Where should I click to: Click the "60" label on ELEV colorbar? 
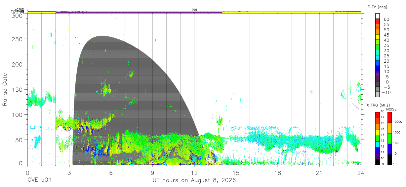coord(386,19)
